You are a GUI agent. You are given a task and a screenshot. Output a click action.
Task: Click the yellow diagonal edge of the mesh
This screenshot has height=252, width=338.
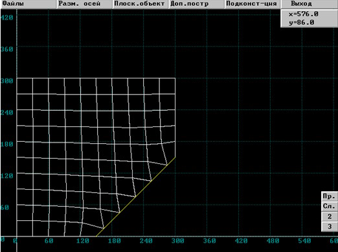[x=135, y=197]
